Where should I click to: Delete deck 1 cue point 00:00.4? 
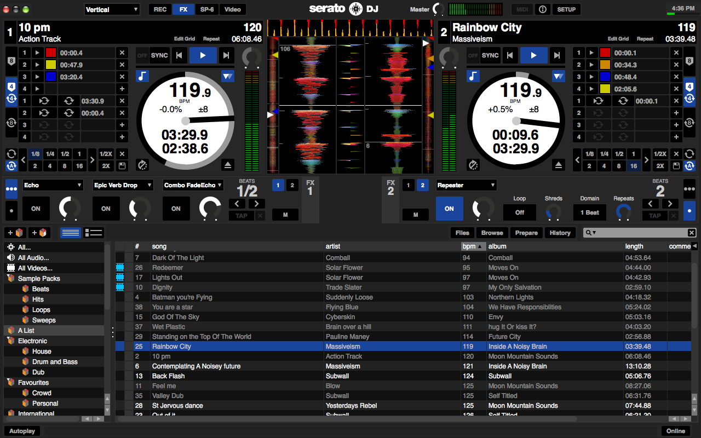pyautogui.click(x=122, y=53)
